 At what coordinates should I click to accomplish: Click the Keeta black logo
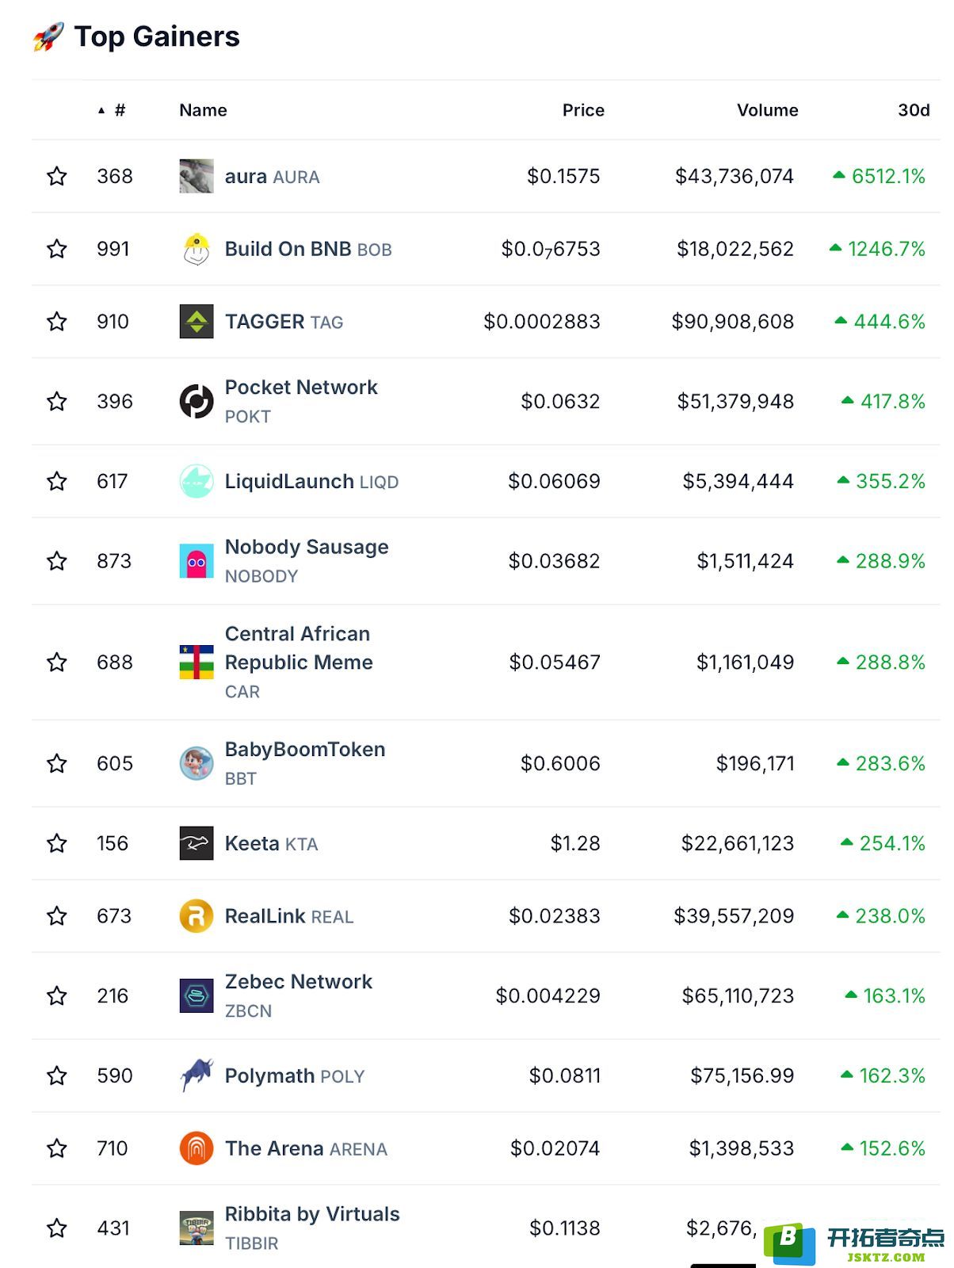click(x=197, y=843)
